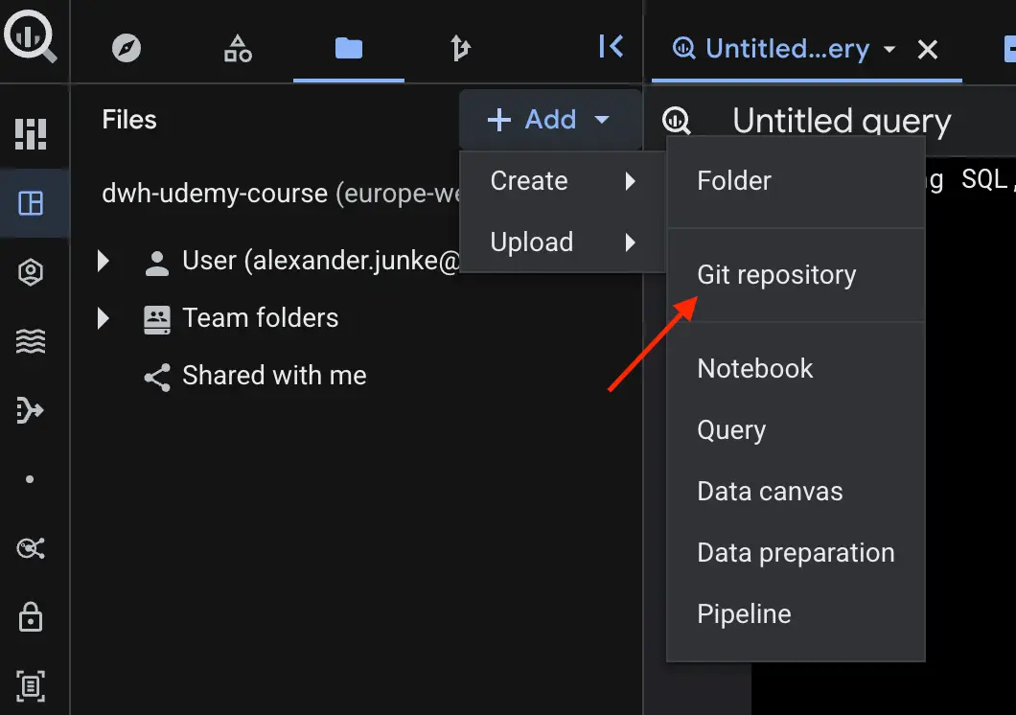Click the user person icon
This screenshot has height=715, width=1016.
point(157,263)
